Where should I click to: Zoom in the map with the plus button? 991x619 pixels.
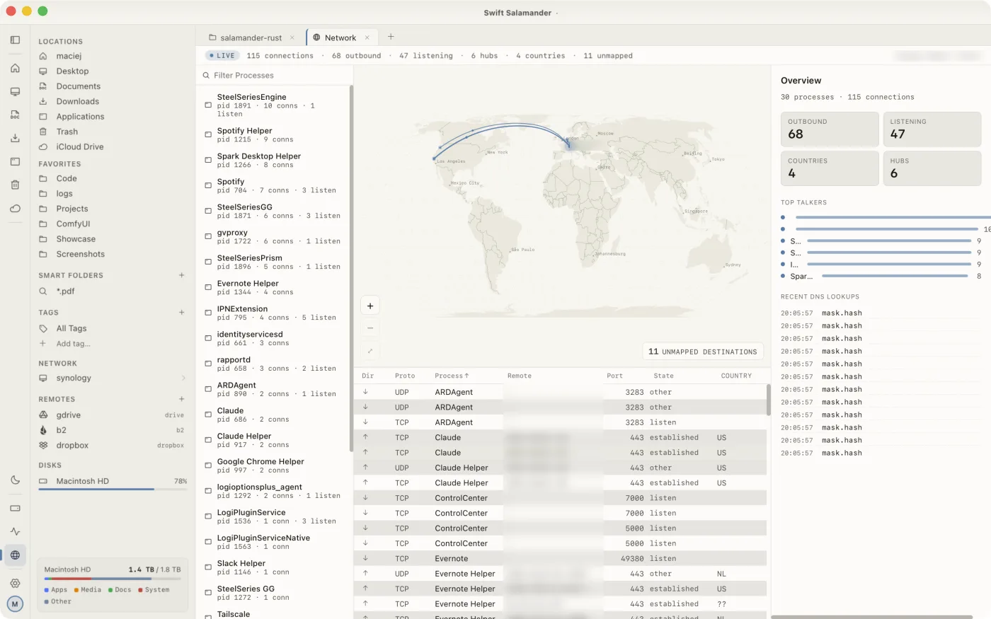[x=370, y=306]
